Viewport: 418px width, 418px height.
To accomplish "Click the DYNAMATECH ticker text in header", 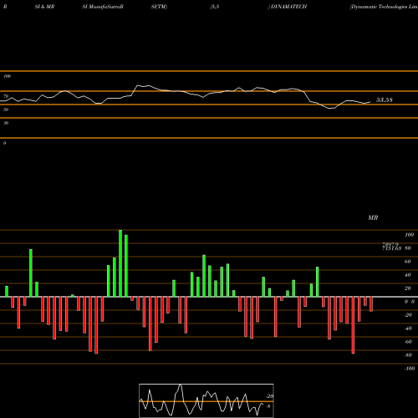I will pyautogui.click(x=288, y=7).
